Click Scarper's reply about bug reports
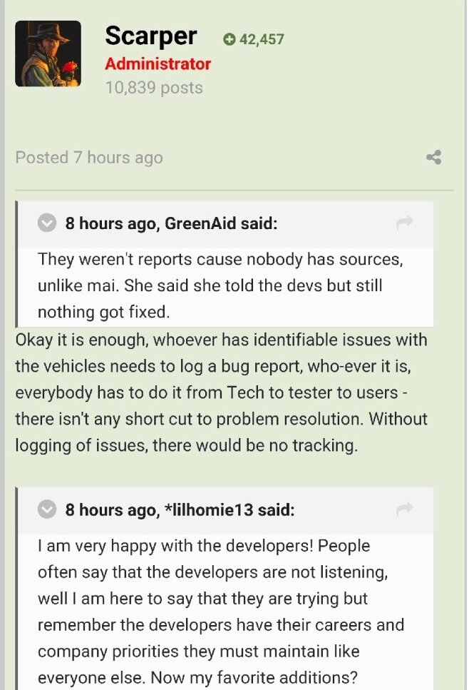Image resolution: width=469 pixels, height=690 pixels. point(221,392)
